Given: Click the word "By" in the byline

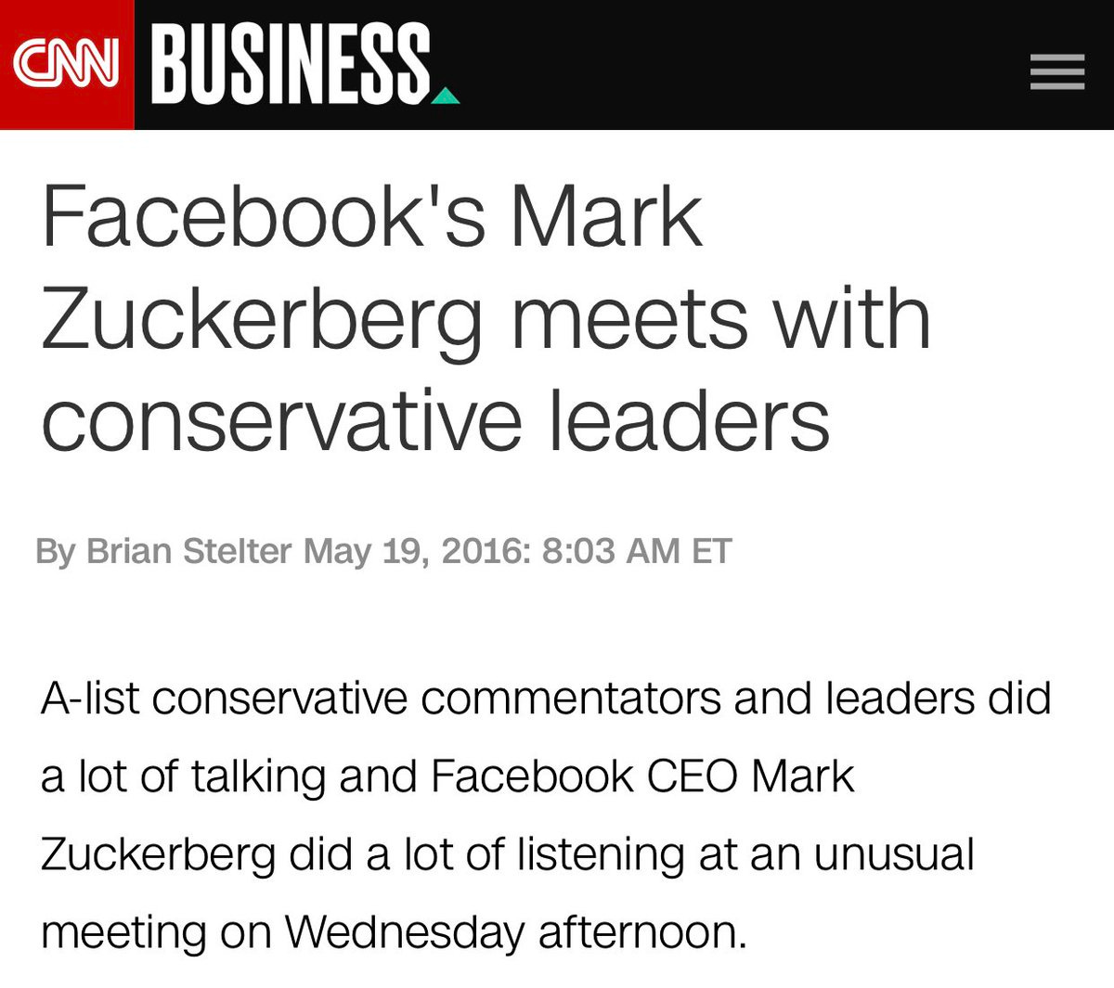Looking at the screenshot, I should 56,551.
